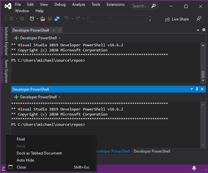208x173 pixels.
Task: Select Close in the context menu
Action: coord(51,167)
